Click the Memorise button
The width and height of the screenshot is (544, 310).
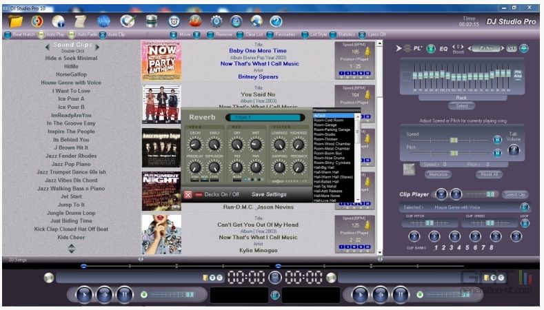point(439,174)
